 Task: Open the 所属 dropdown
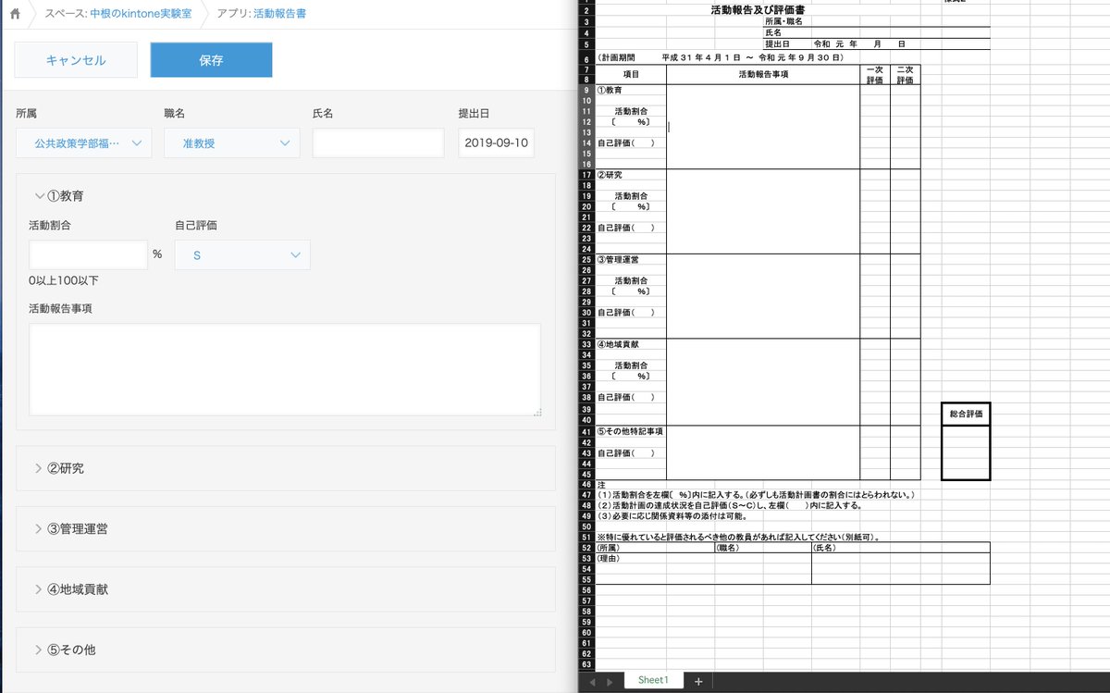[83, 143]
